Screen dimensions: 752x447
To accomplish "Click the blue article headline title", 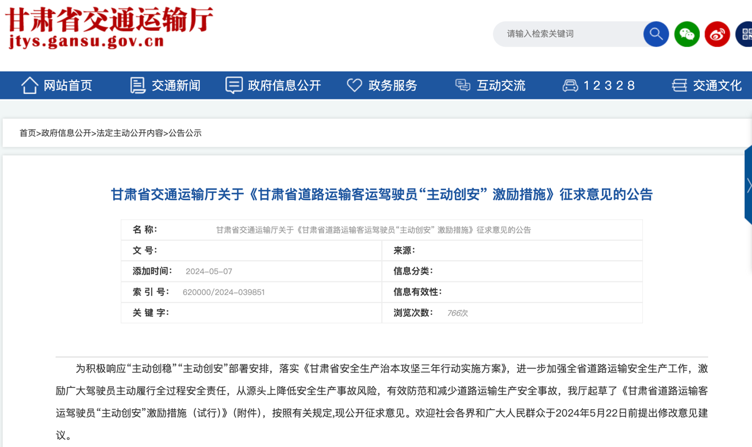I will (381, 194).
